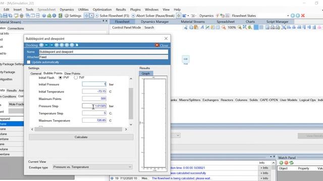Open the Optimization menu

102,10
